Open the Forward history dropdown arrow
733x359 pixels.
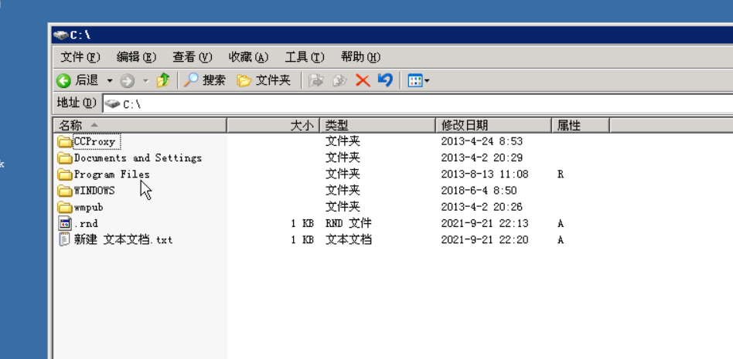(x=145, y=81)
